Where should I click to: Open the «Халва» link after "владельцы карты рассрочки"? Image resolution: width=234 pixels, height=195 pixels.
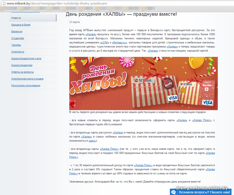click(118, 133)
